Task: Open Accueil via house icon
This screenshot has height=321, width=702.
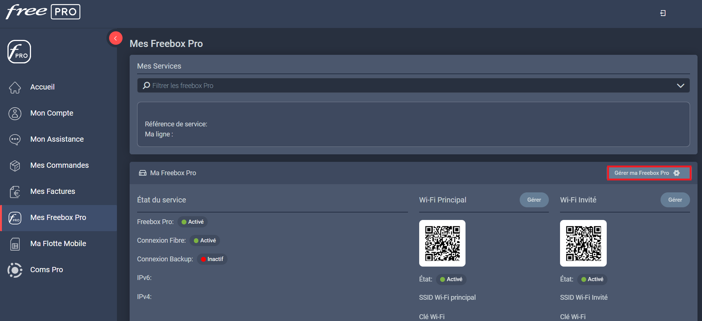Action: click(x=15, y=87)
